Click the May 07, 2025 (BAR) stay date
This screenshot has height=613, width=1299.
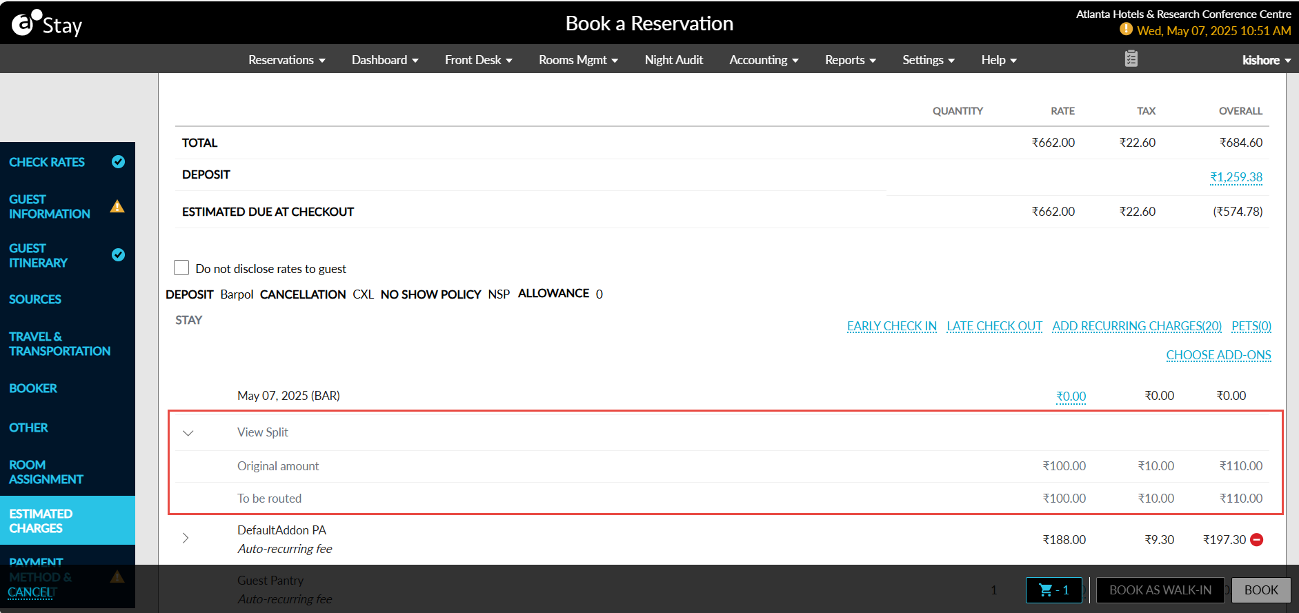288,396
